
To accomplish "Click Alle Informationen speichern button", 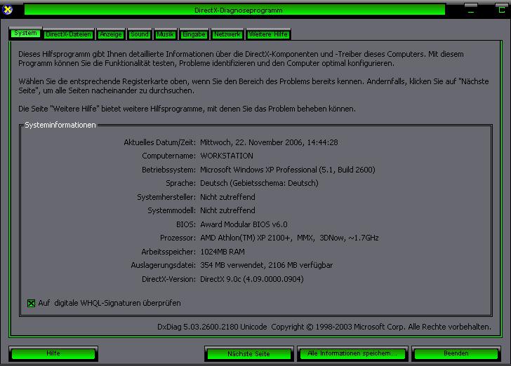I will click(x=352, y=353).
